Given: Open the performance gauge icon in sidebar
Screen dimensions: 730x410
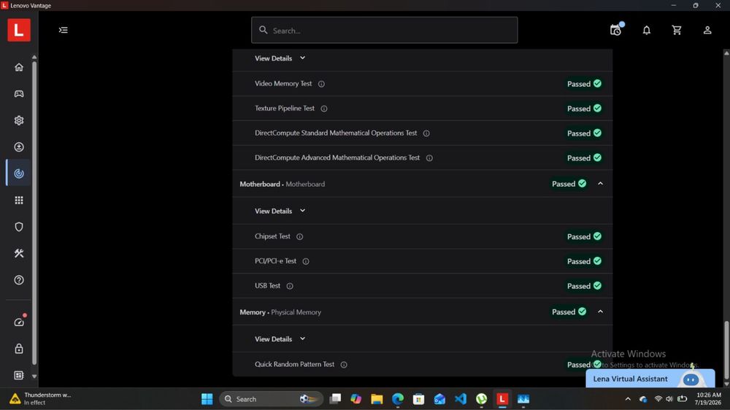Looking at the screenshot, I should click(19, 322).
